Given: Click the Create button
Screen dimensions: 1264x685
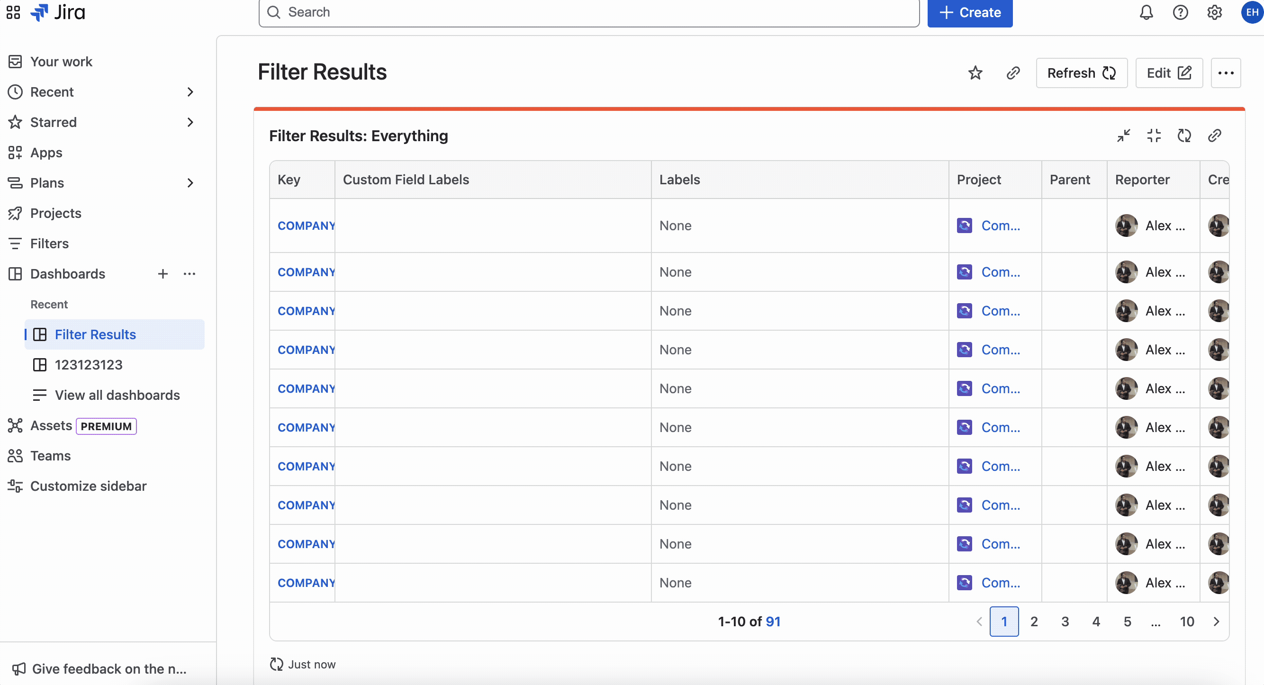Looking at the screenshot, I should (970, 12).
